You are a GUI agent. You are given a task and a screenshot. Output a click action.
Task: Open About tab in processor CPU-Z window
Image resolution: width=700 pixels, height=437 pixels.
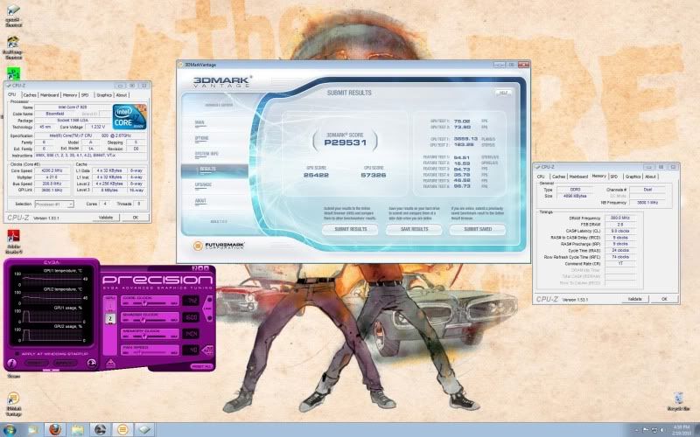pos(122,95)
